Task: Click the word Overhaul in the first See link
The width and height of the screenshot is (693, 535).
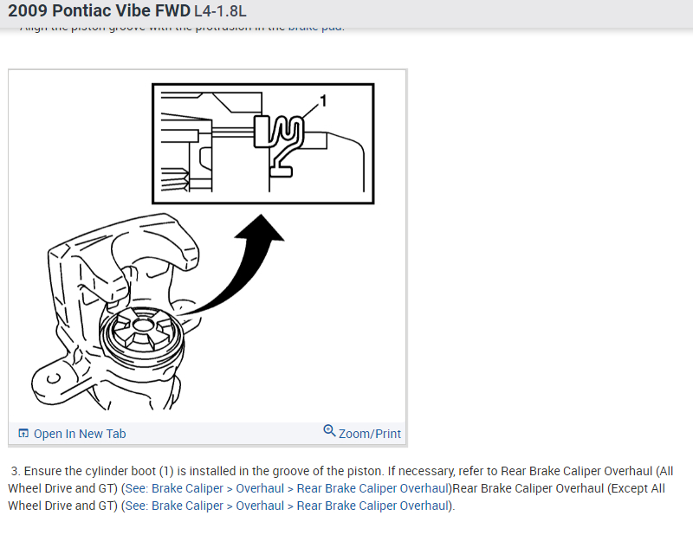Action: coord(260,488)
